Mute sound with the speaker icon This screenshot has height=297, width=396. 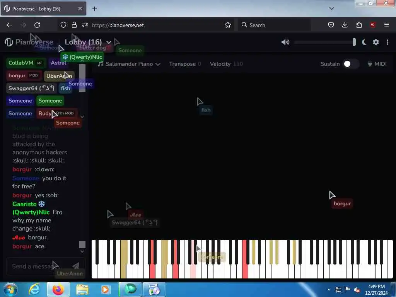point(285,42)
